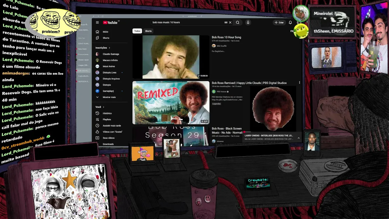
Task: Expand the Inscrições section
Action: click(x=103, y=48)
